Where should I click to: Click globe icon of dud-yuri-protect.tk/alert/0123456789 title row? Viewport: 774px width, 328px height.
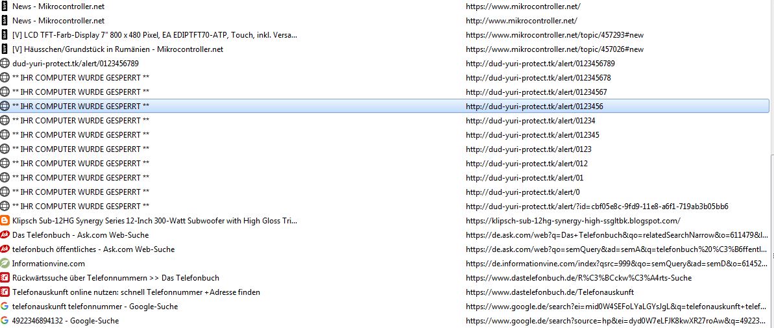5,63
